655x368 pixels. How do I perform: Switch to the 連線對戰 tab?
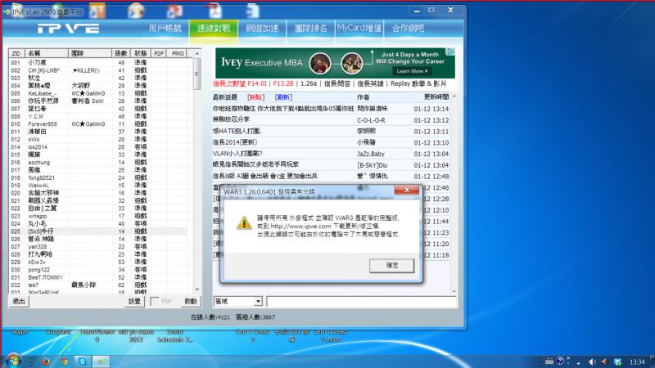tap(214, 29)
